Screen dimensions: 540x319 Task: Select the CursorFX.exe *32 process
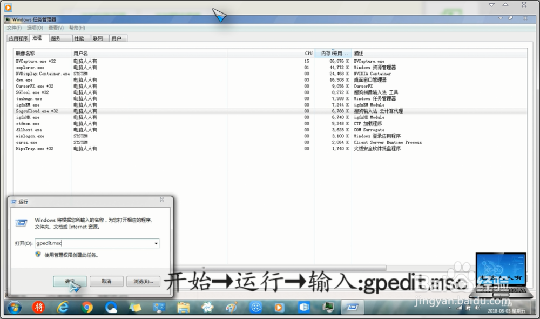(270, 86)
